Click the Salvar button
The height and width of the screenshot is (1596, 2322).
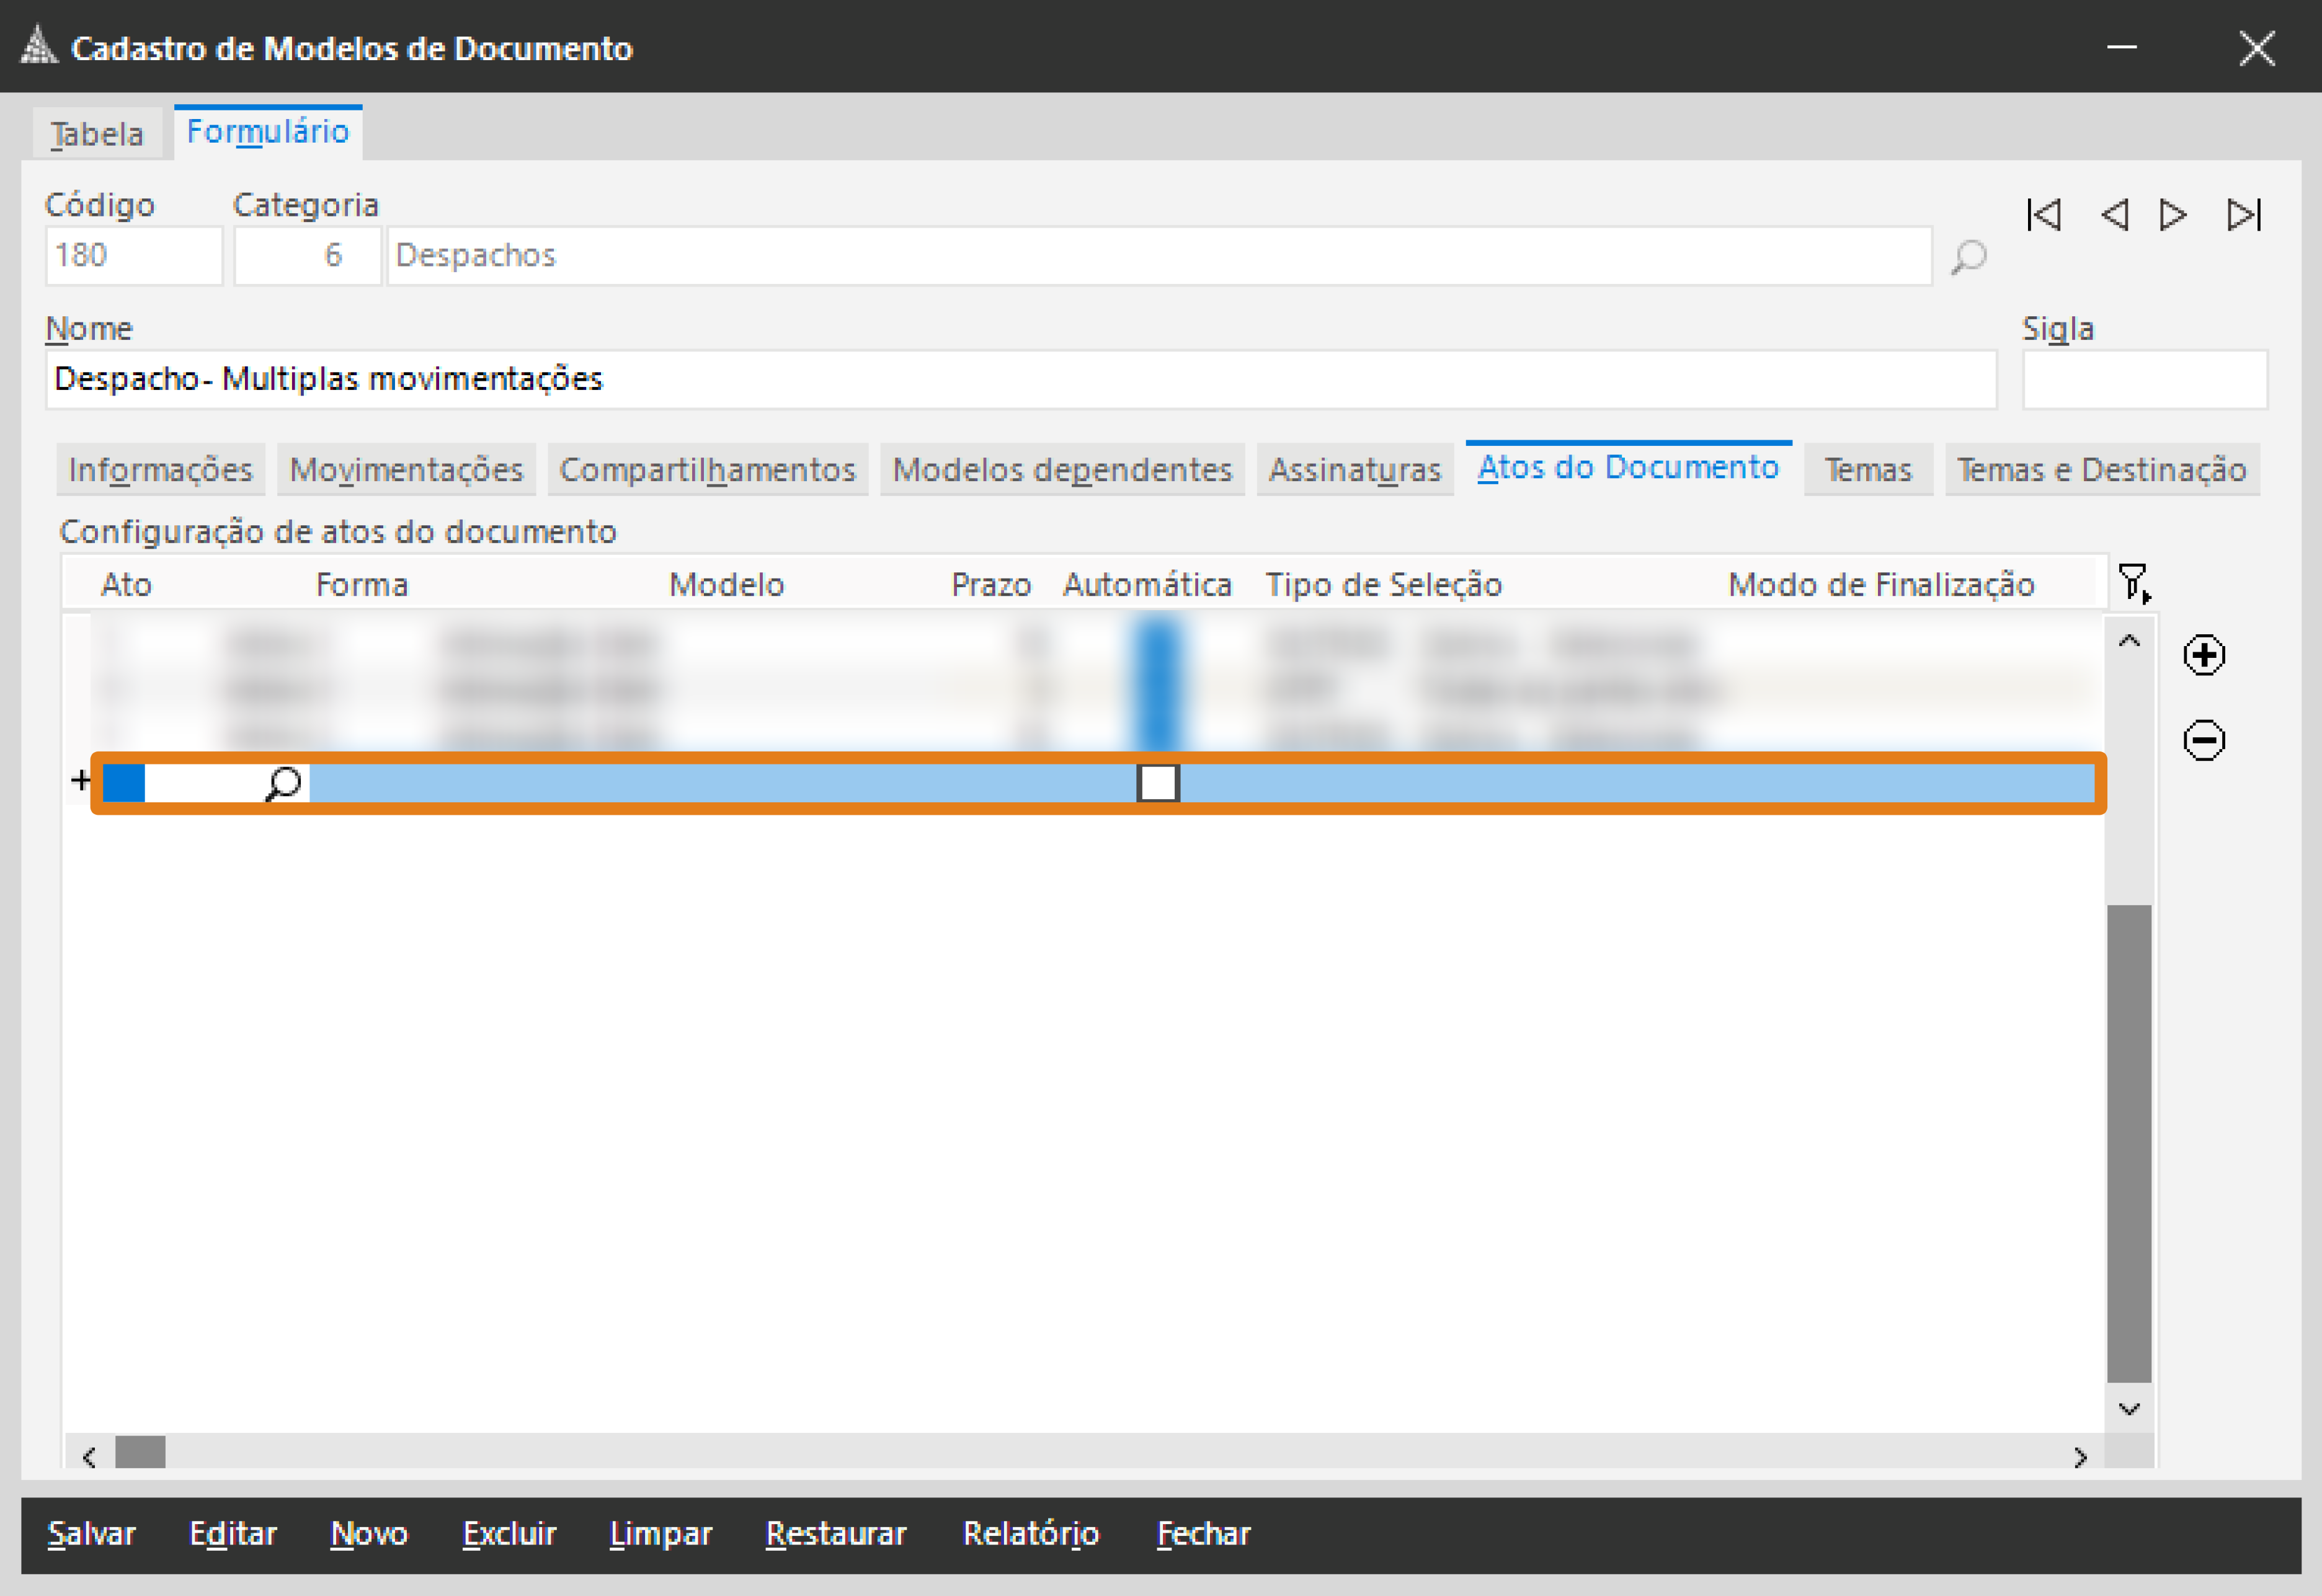[x=91, y=1533]
